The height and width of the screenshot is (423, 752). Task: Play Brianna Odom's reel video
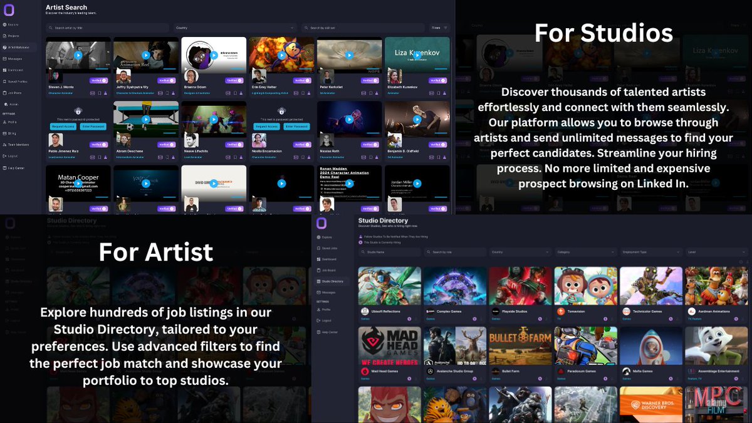(214, 55)
